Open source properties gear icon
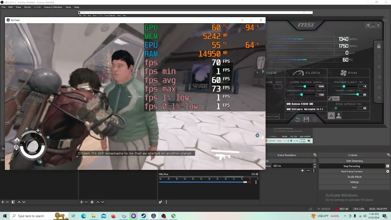Viewport: 391px width, 220px height. (92, 202)
